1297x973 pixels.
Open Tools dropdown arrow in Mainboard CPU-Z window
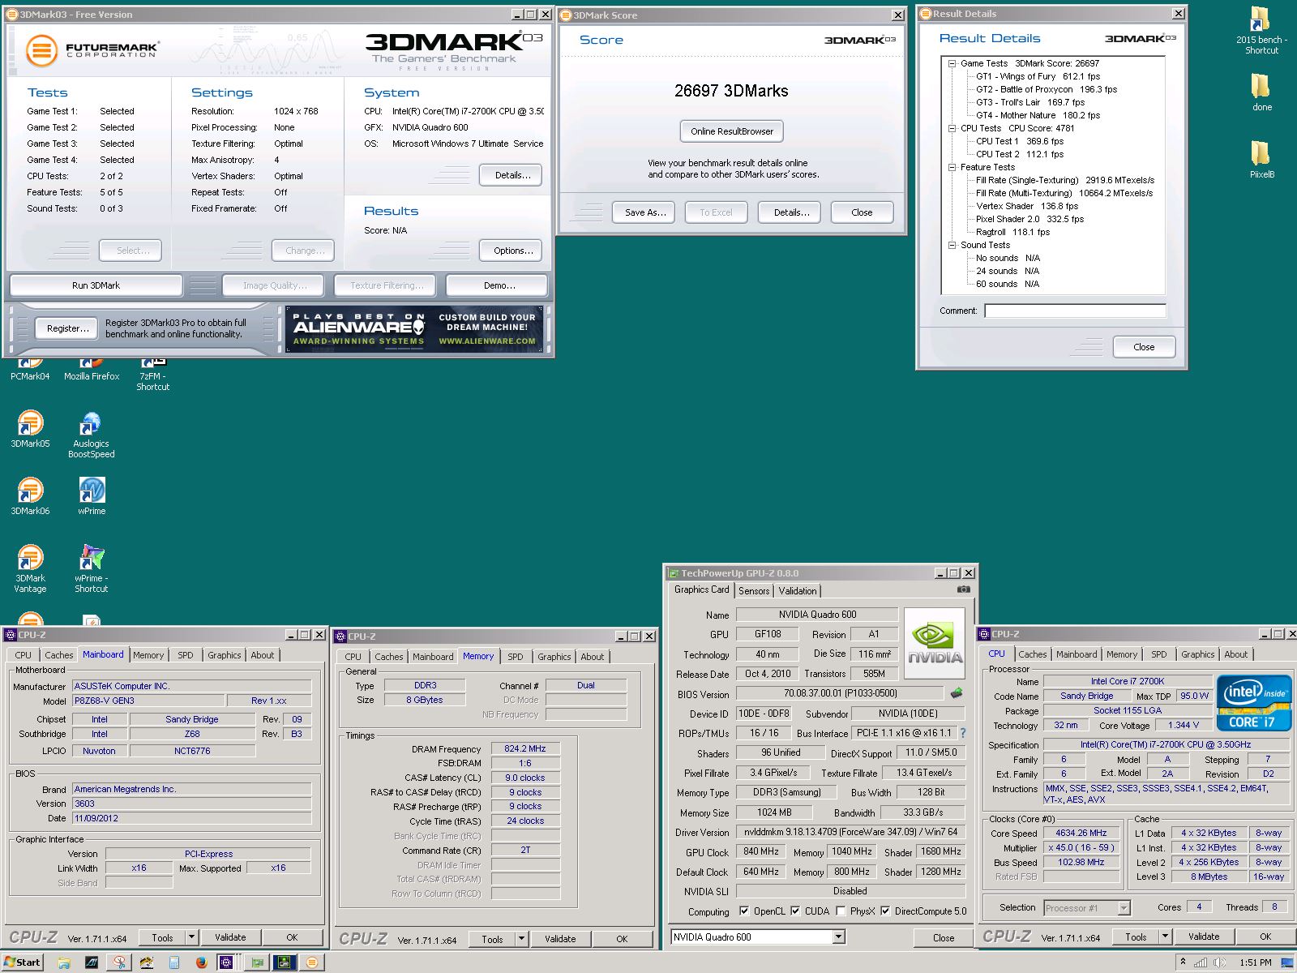(192, 937)
